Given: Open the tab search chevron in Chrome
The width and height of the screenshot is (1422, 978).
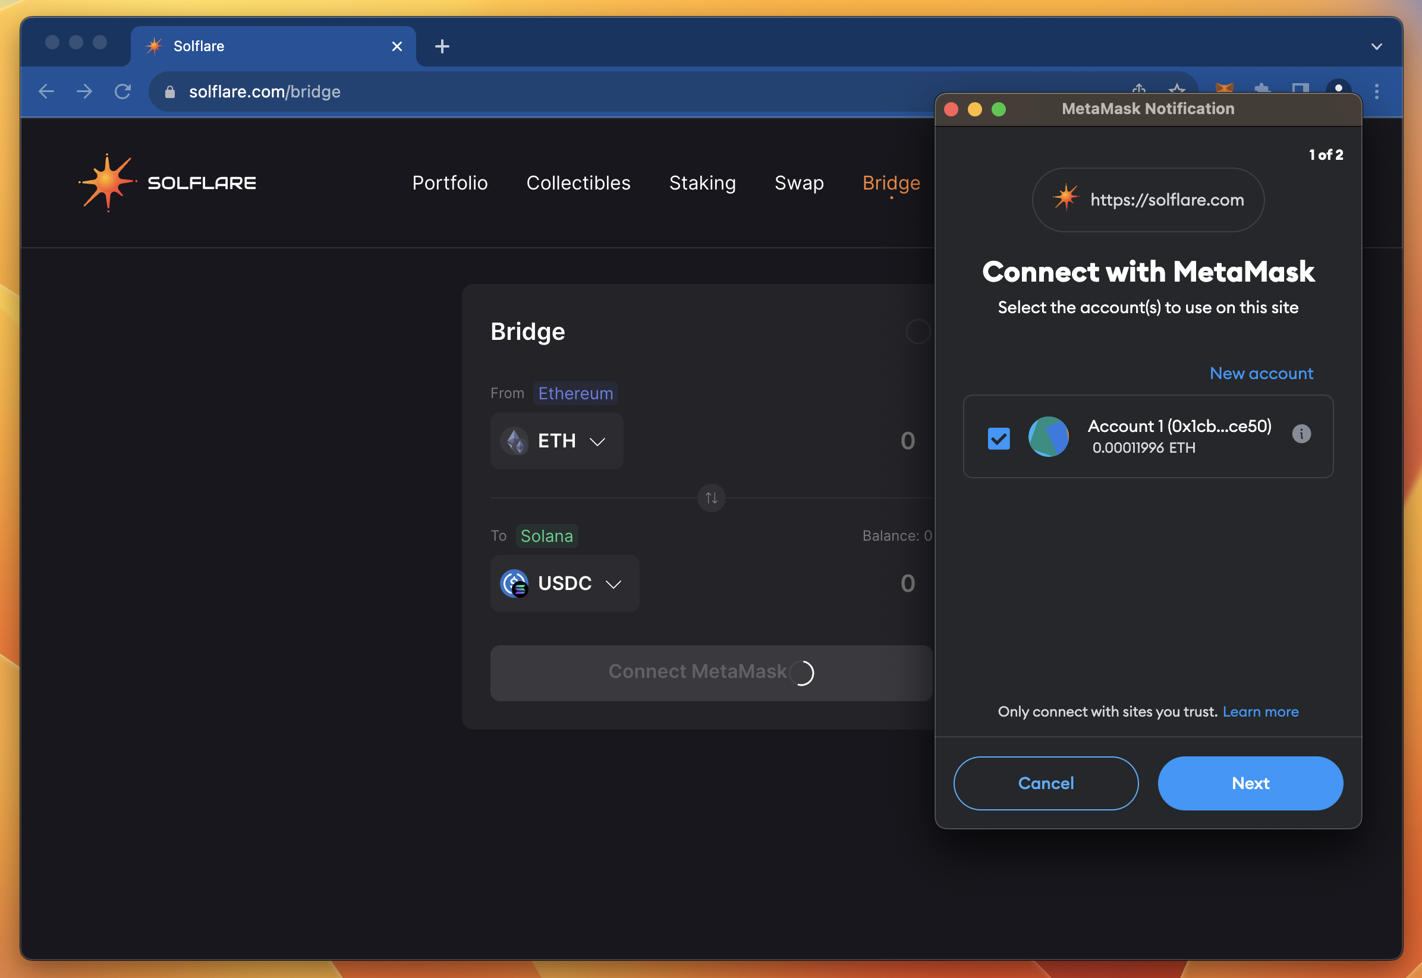Looking at the screenshot, I should (x=1377, y=46).
